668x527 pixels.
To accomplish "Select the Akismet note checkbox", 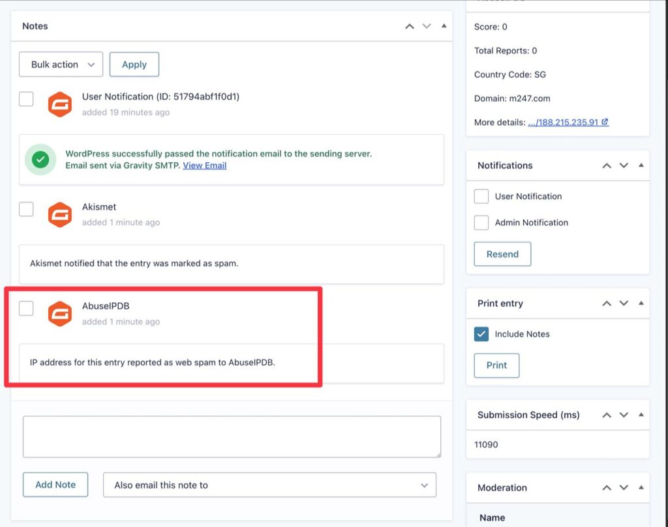I will [x=26, y=209].
